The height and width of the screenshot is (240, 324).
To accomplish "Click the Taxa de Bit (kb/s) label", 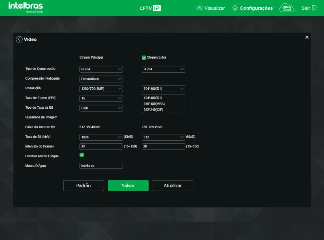I will tap(38, 137).
